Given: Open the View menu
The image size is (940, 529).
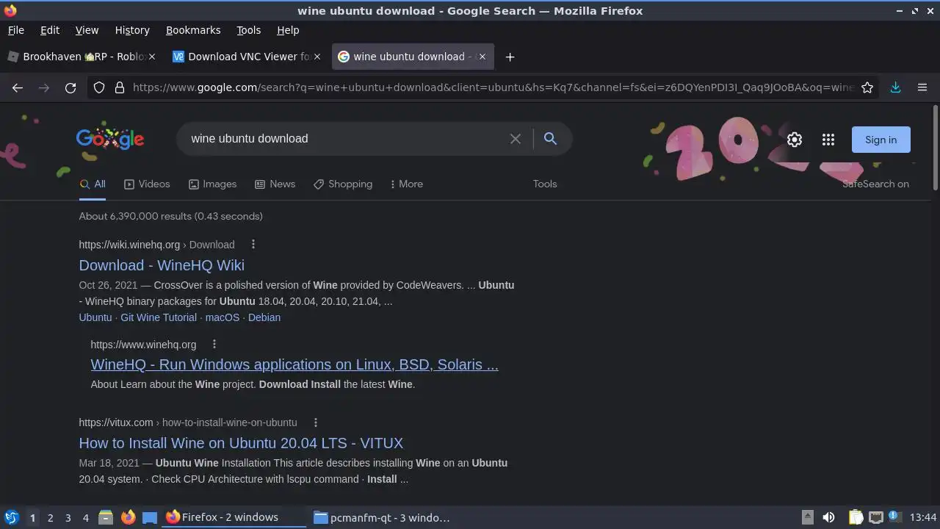Looking at the screenshot, I should coord(87,30).
